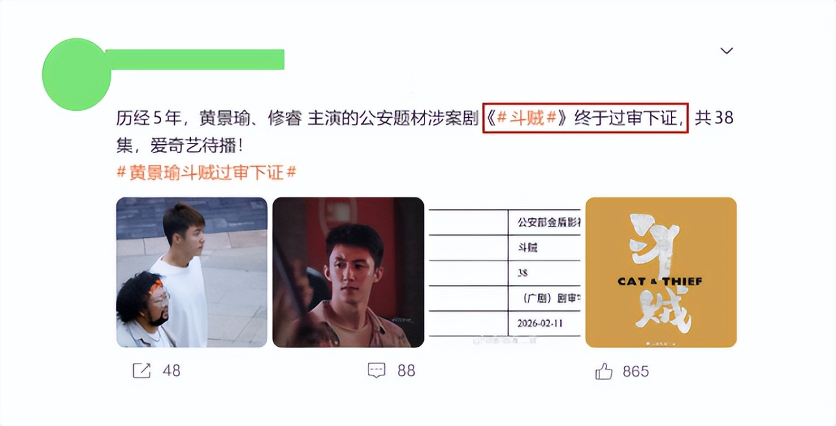Open the #斗贼# hashtag link
Image resolution: width=836 pixels, height=426 pixels.
pyautogui.click(x=526, y=119)
